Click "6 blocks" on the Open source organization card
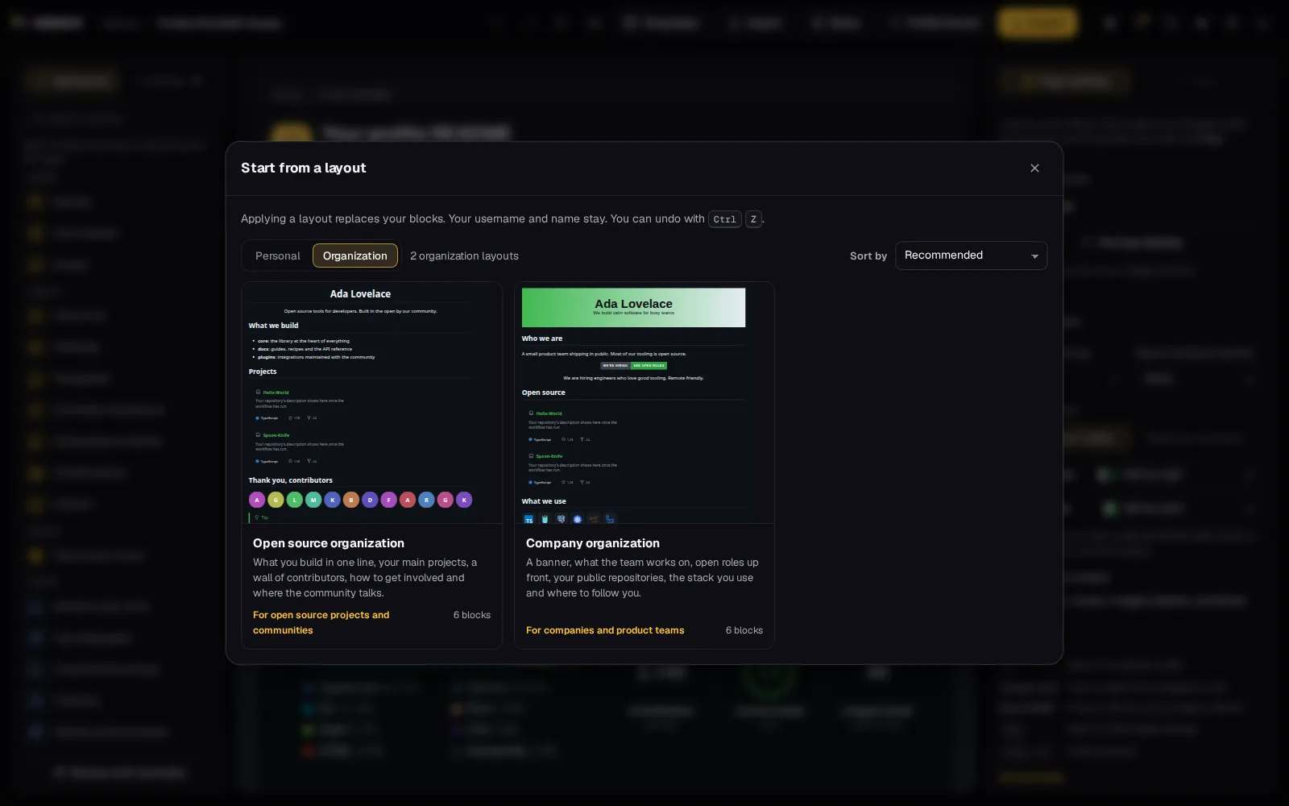Image resolution: width=1289 pixels, height=806 pixels. 472,615
